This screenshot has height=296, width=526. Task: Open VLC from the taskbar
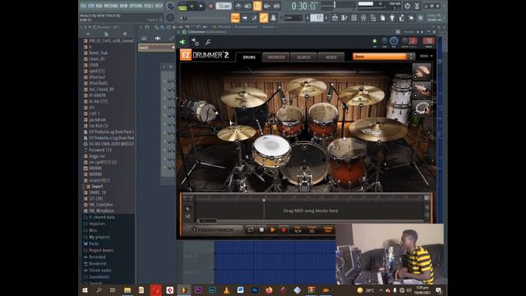(227, 290)
